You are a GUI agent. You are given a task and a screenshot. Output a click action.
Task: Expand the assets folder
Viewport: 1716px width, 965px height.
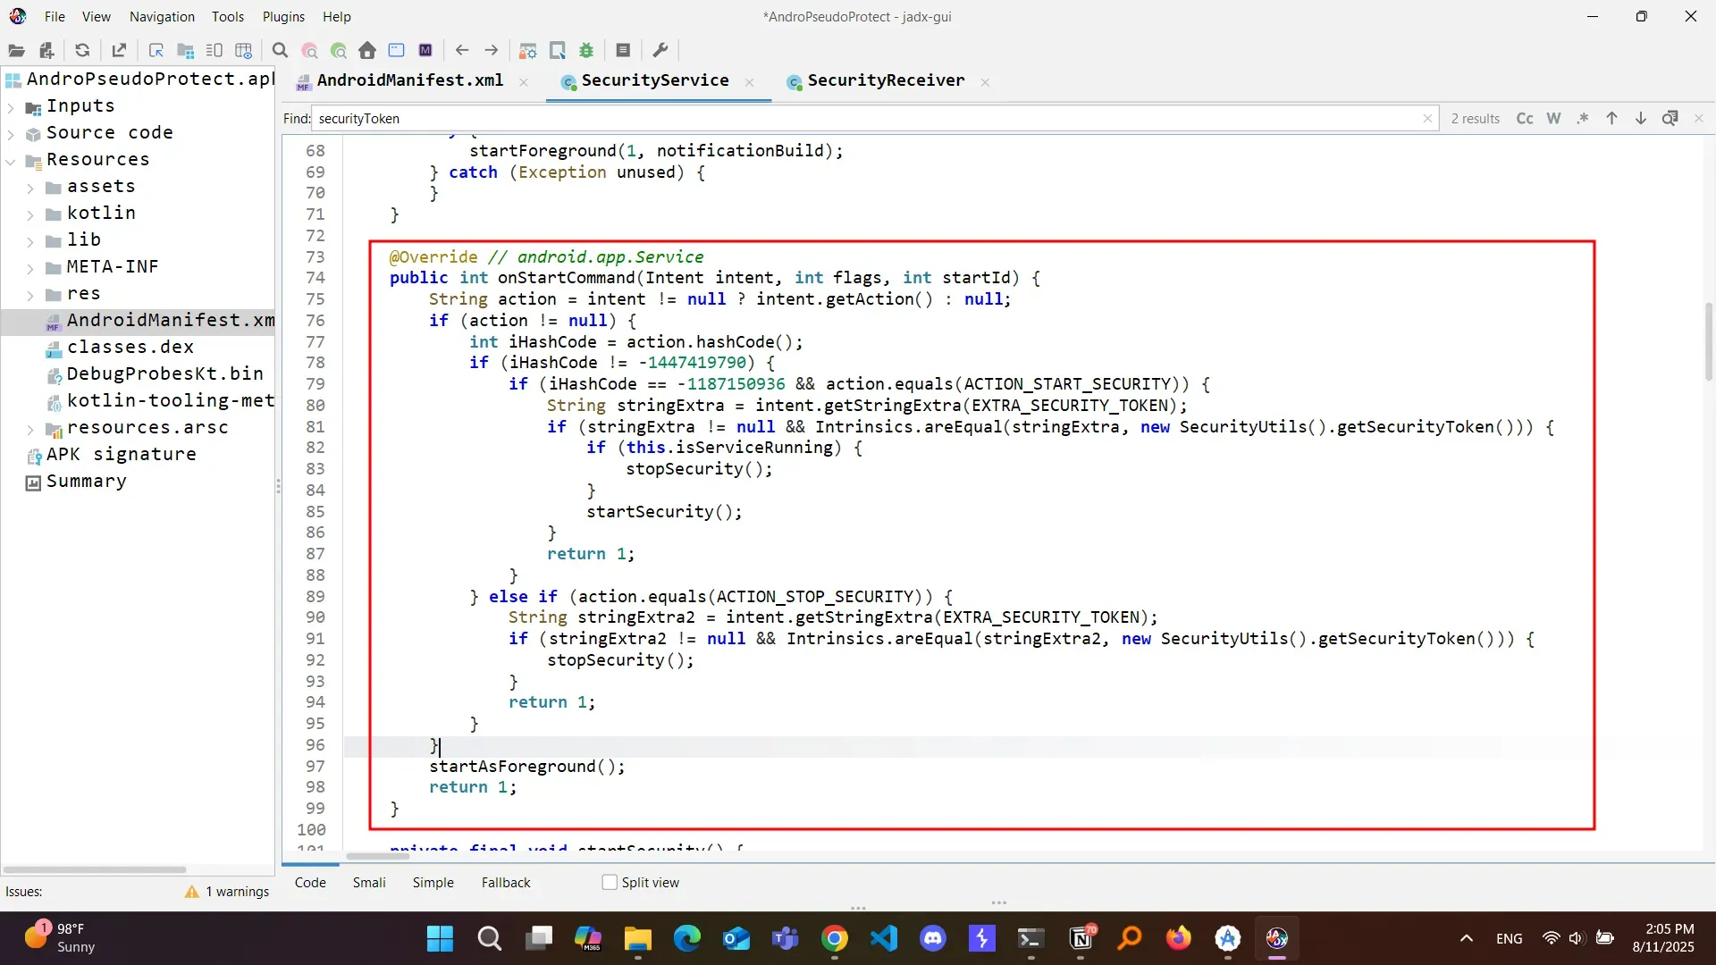pos(30,188)
